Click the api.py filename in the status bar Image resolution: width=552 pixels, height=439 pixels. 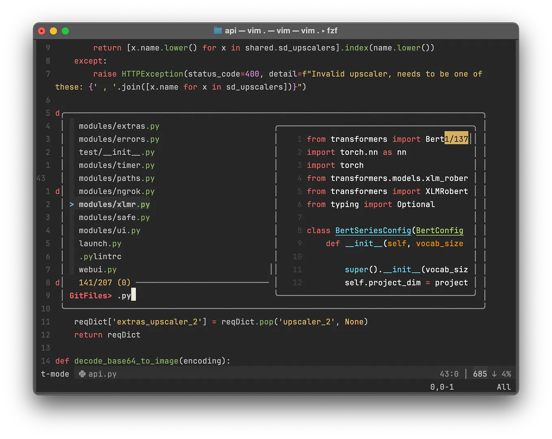(x=103, y=374)
